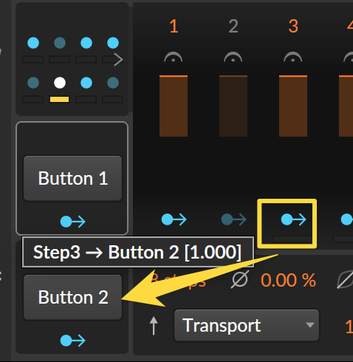Screen dimensions: 353x362
Task: Click Button 2
Action: pos(73,297)
